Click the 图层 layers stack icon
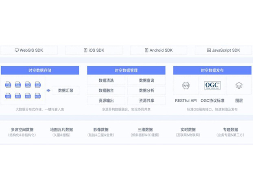The image size is (253, 190). click(239, 85)
